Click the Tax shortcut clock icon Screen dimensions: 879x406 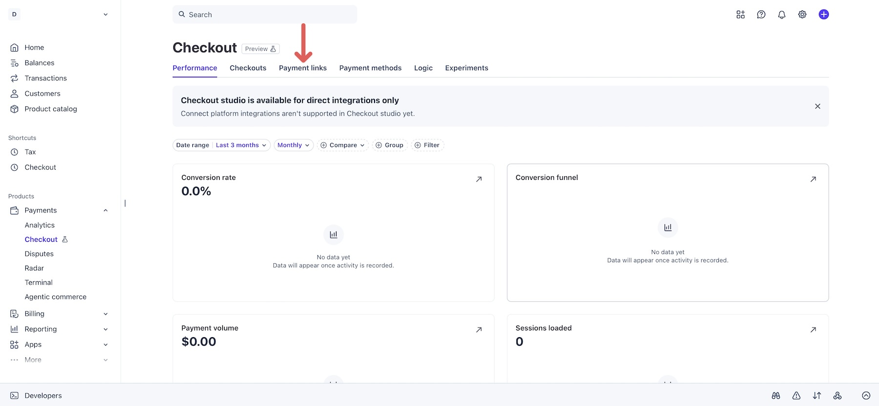15,152
